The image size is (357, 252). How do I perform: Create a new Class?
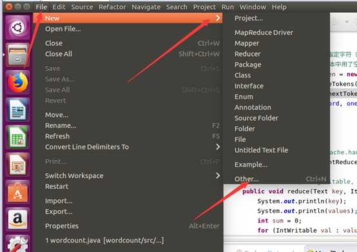(242, 75)
